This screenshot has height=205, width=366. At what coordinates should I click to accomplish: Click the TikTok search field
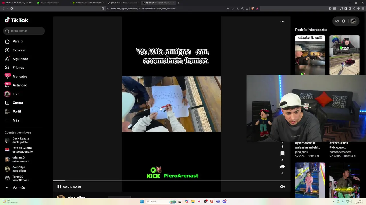[24, 31]
